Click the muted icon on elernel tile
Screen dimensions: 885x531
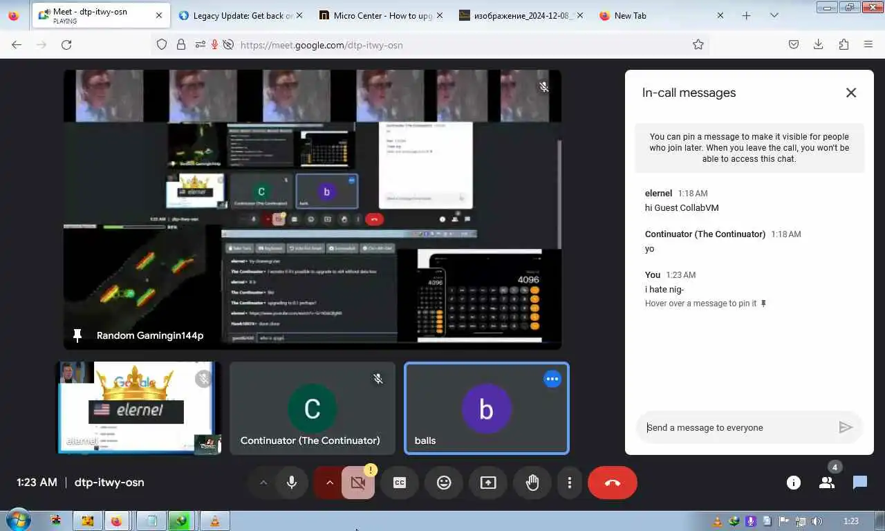(x=203, y=378)
